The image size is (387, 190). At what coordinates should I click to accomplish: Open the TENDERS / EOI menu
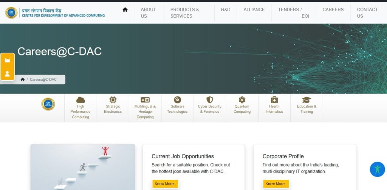[293, 13]
